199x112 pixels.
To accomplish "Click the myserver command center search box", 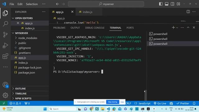I will coord(106,4).
